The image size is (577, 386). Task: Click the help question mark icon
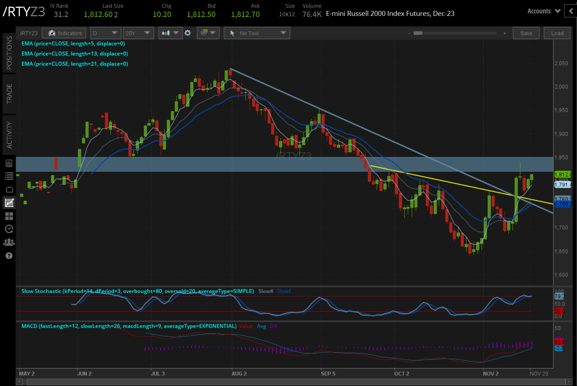click(9, 256)
